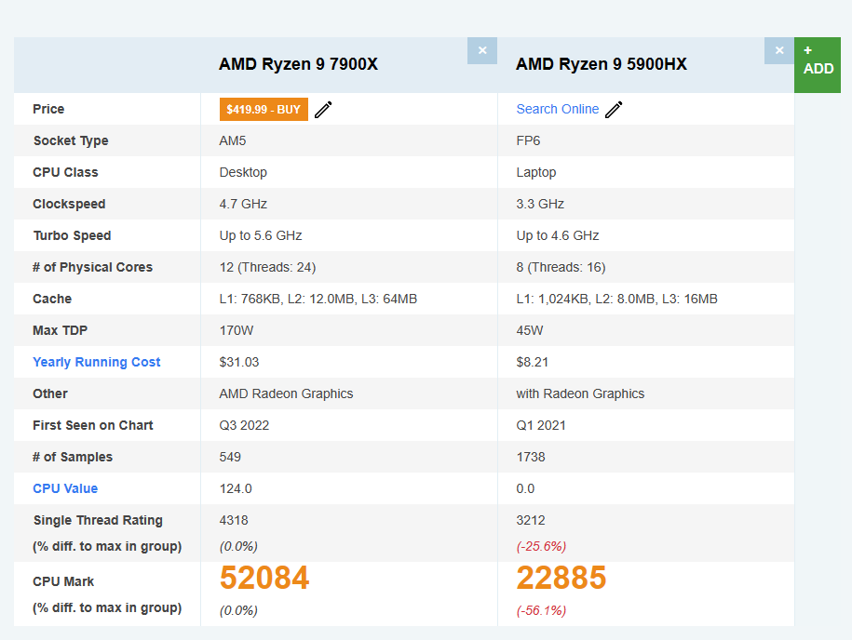Select the 3212 single thread rating
Viewport: 852px width, 640px height.
pyautogui.click(x=531, y=520)
